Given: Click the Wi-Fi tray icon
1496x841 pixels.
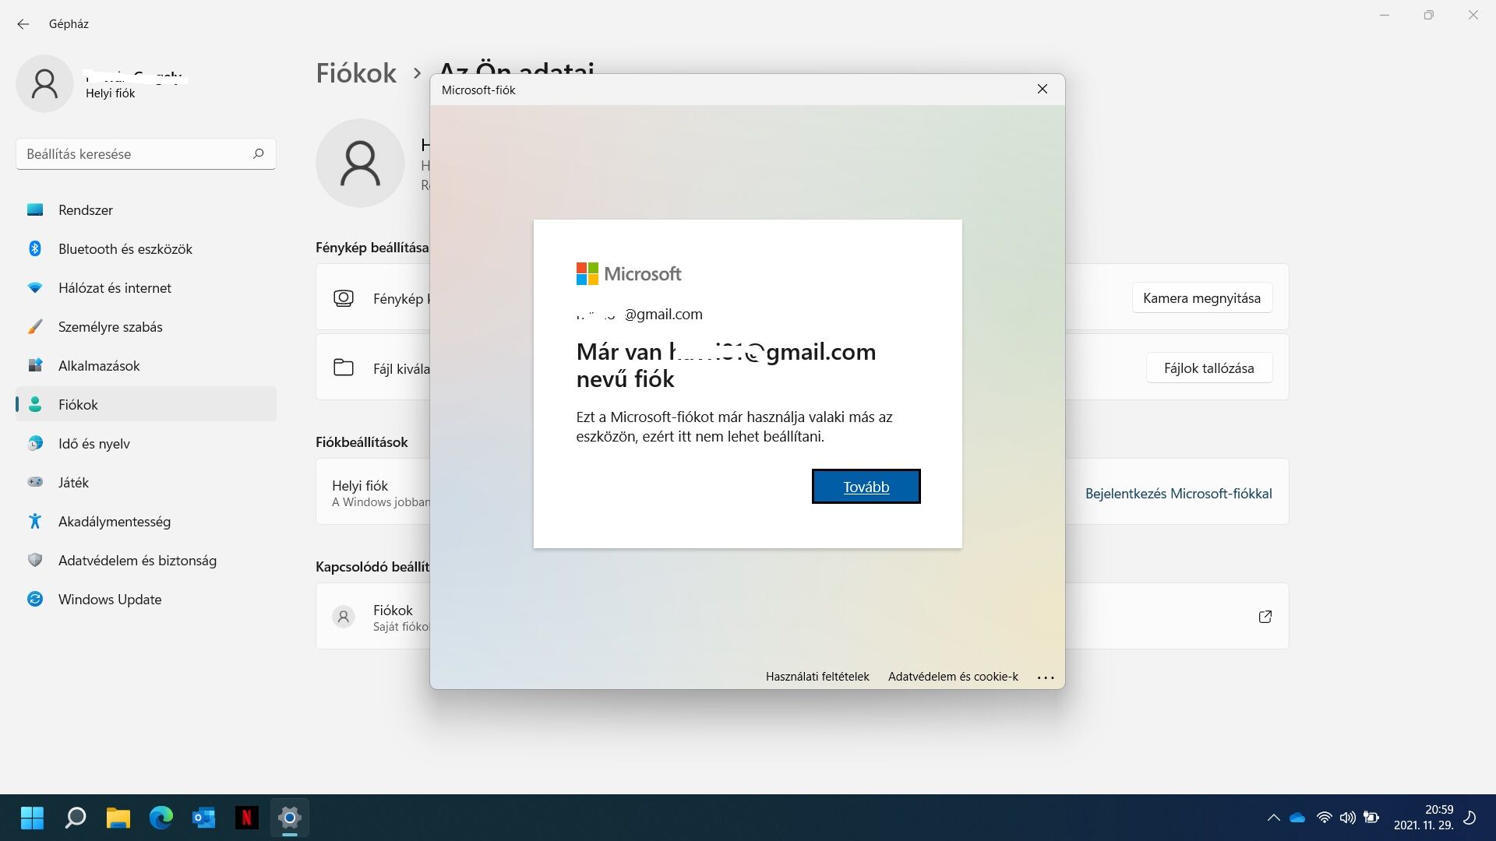Looking at the screenshot, I should coord(1324,818).
